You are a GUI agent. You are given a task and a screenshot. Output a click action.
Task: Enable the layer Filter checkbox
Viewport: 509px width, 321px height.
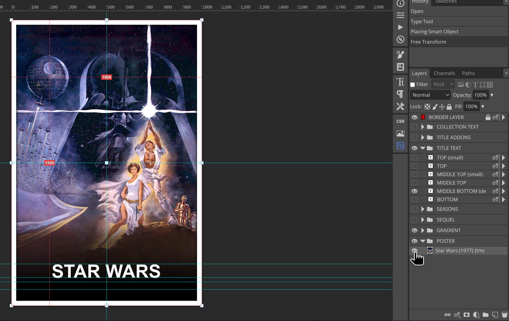click(413, 85)
